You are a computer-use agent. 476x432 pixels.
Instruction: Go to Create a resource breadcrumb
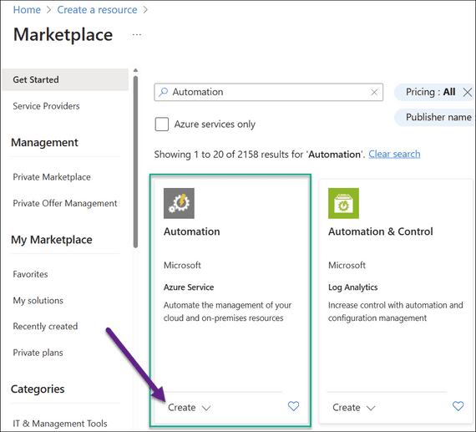point(97,10)
